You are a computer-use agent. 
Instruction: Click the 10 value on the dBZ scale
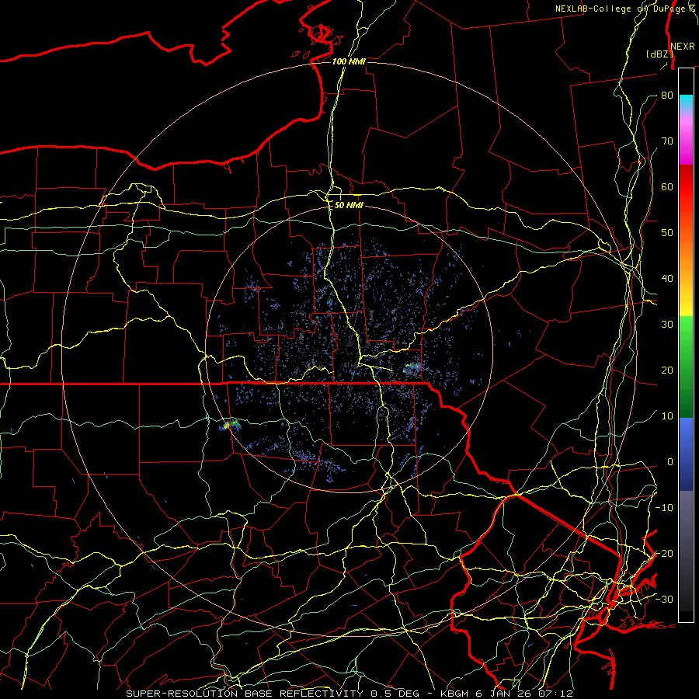tap(667, 416)
